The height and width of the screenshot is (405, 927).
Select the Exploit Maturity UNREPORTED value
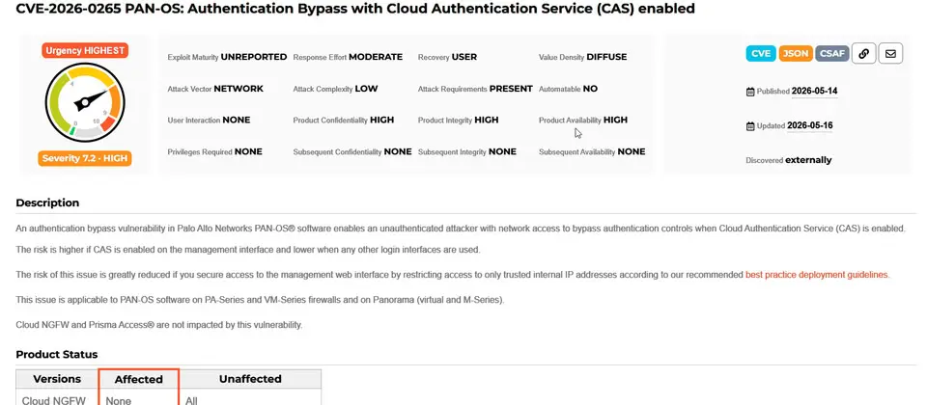(254, 57)
